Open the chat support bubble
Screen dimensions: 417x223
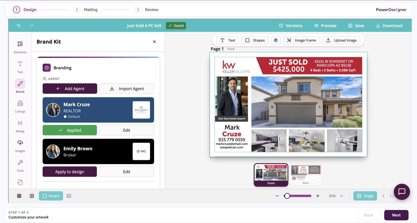402,192
